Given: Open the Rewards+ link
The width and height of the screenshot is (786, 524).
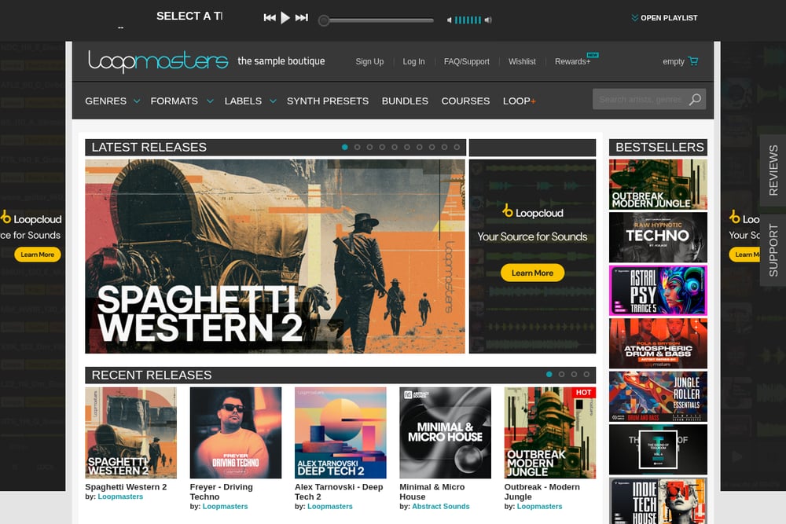Looking at the screenshot, I should point(572,61).
